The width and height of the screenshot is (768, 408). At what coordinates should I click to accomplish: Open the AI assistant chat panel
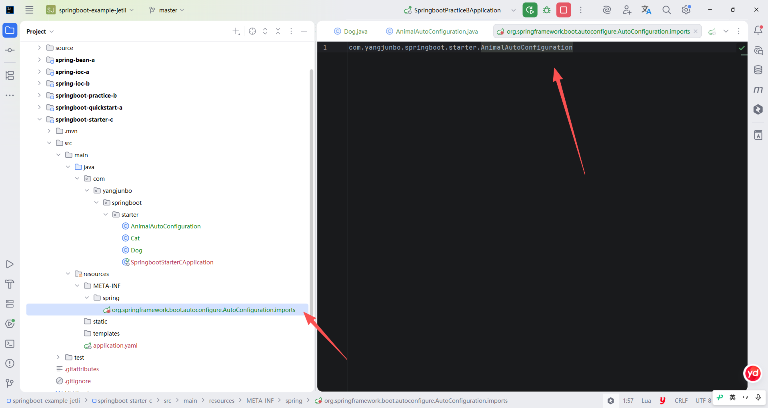[758, 50]
